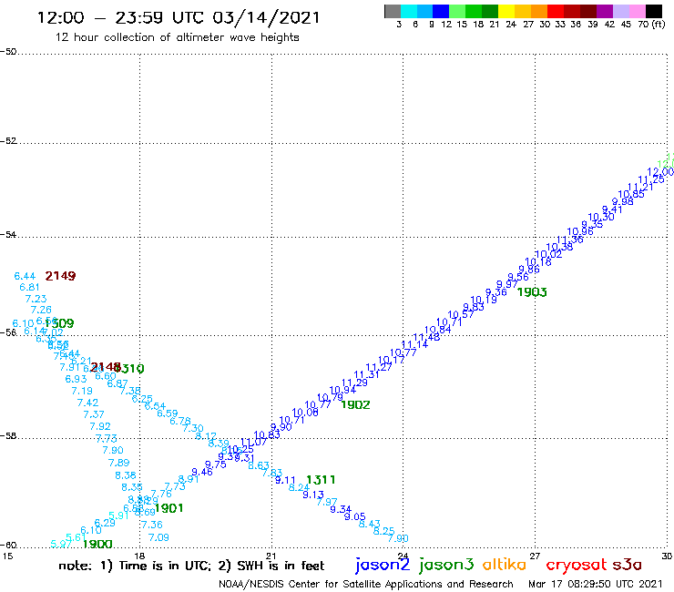The image size is (674, 592).
Task: Click the jason3 satellite legend label
Action: (x=446, y=565)
